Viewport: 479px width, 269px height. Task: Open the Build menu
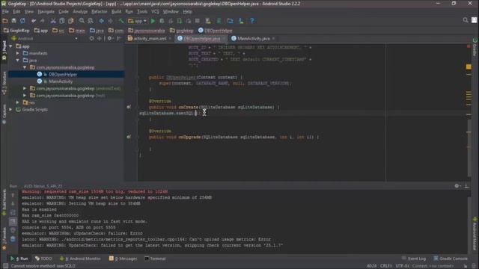point(116,12)
